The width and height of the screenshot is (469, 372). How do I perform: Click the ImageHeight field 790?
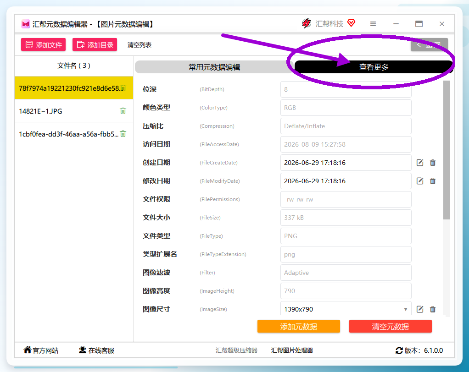tap(346, 291)
